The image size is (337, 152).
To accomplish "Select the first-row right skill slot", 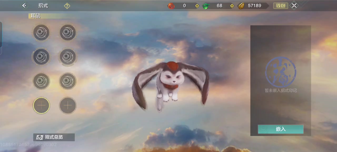I will click(68, 33).
